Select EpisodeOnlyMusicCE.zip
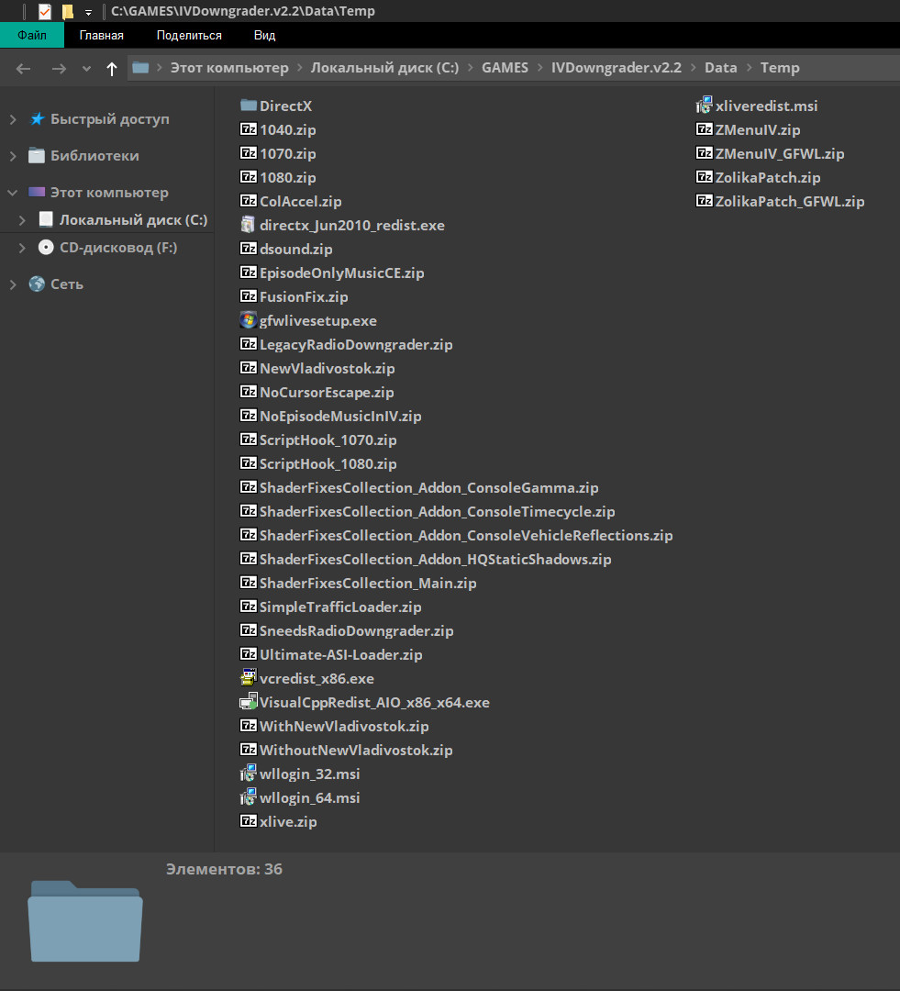 click(342, 273)
